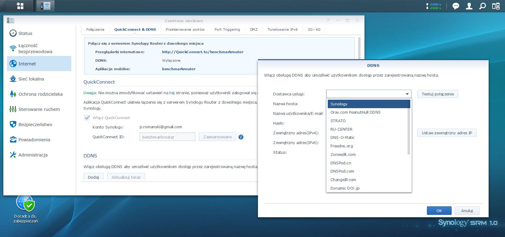Select DNSPod.com option
Image resolution: width=505 pixels, height=237 pixels.
(369, 171)
